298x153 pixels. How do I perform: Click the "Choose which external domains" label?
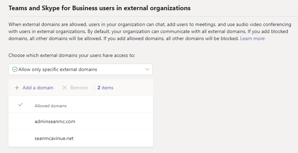tap(72, 55)
